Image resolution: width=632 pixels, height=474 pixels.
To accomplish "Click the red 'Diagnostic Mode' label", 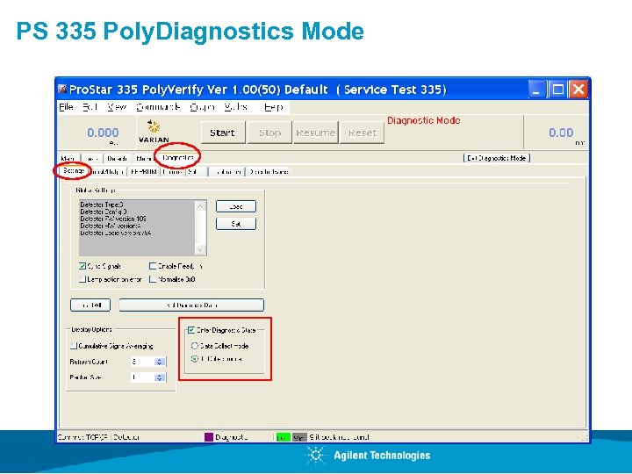I will coord(424,120).
